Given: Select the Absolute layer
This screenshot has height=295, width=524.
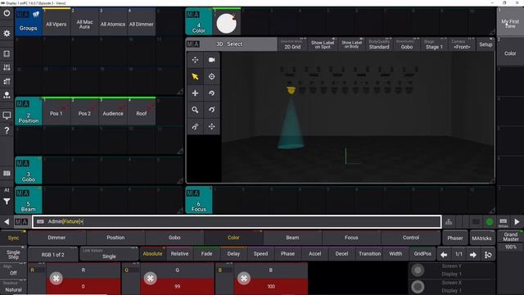Looking at the screenshot, I should click(152, 254).
